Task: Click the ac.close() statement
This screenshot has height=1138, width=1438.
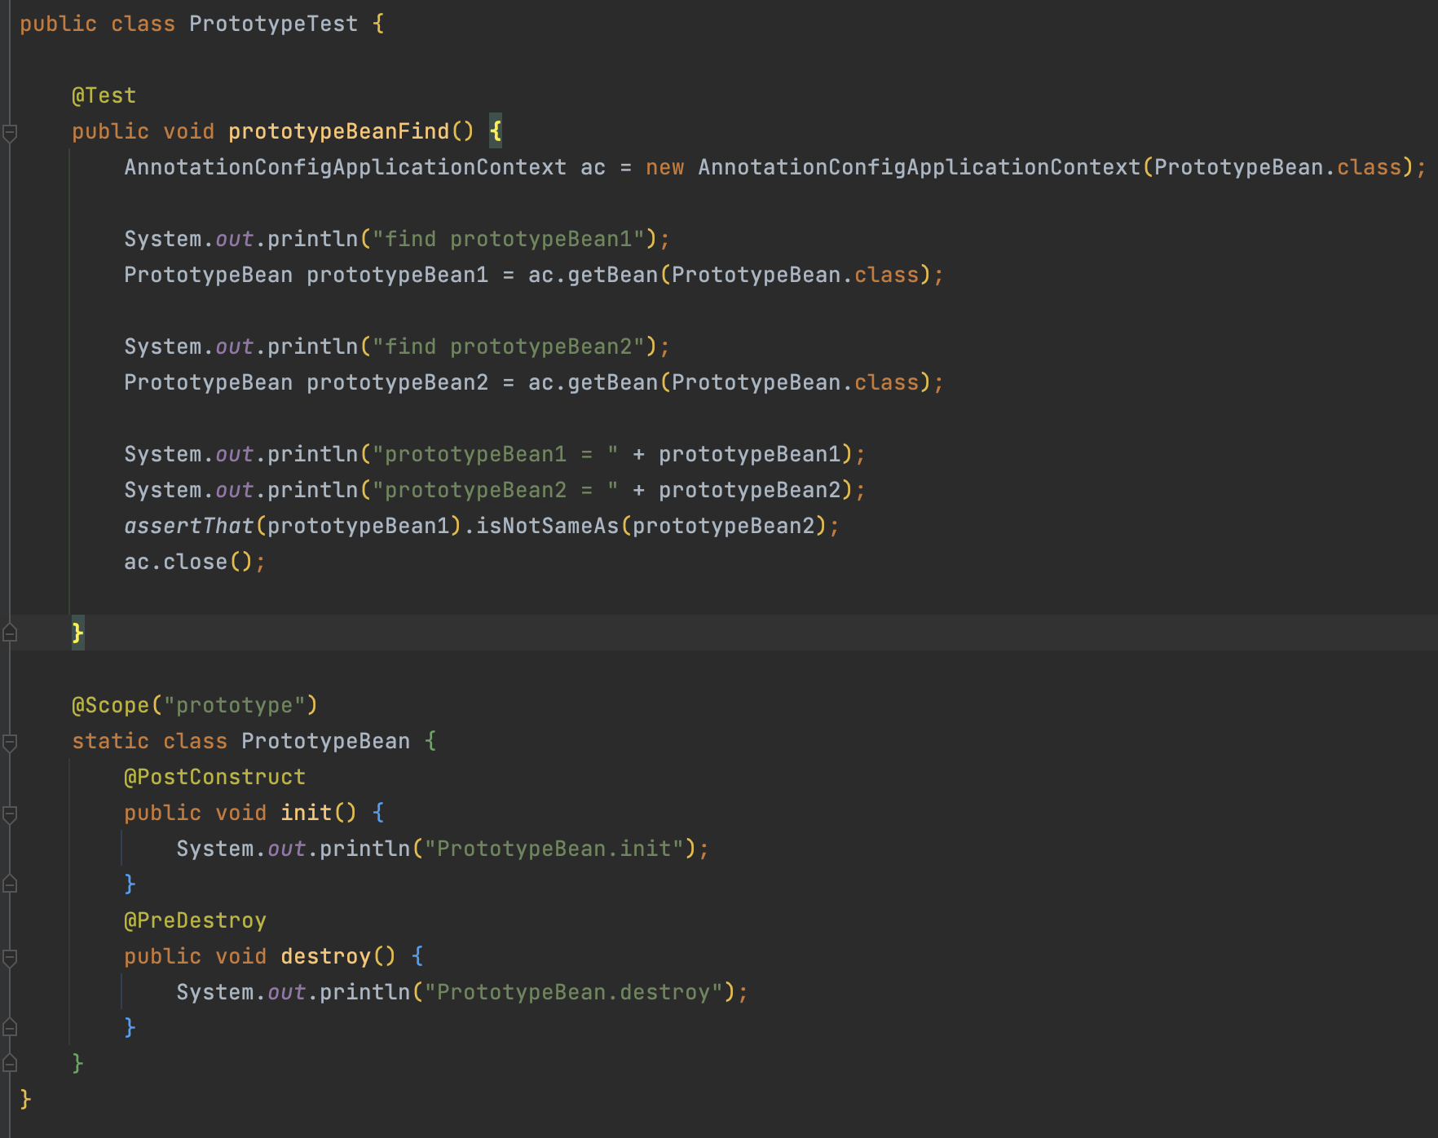Action: coord(195,562)
